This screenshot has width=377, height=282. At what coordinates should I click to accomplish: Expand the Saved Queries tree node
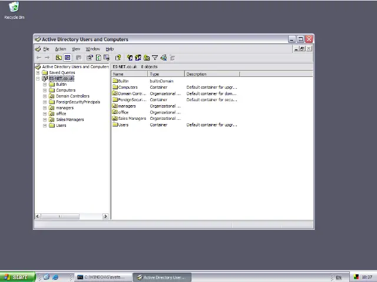click(x=38, y=73)
